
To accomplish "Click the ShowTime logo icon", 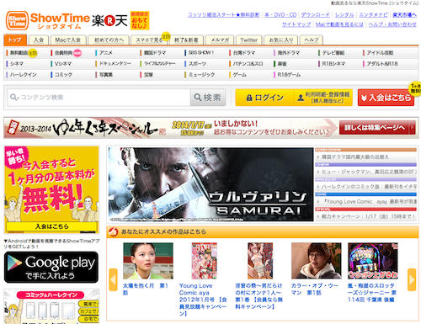I will pyautogui.click(x=17, y=20).
